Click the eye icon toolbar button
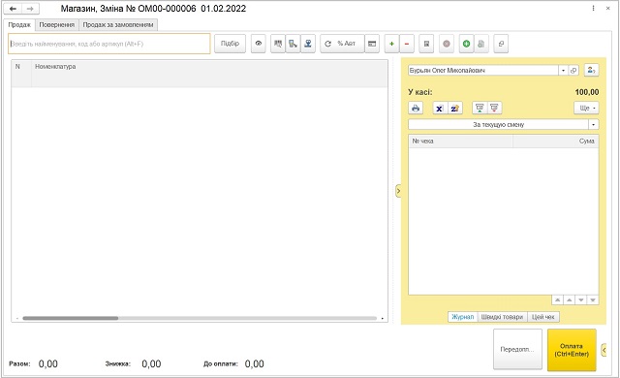Image resolution: width=620 pixels, height=378 pixels. [259, 44]
